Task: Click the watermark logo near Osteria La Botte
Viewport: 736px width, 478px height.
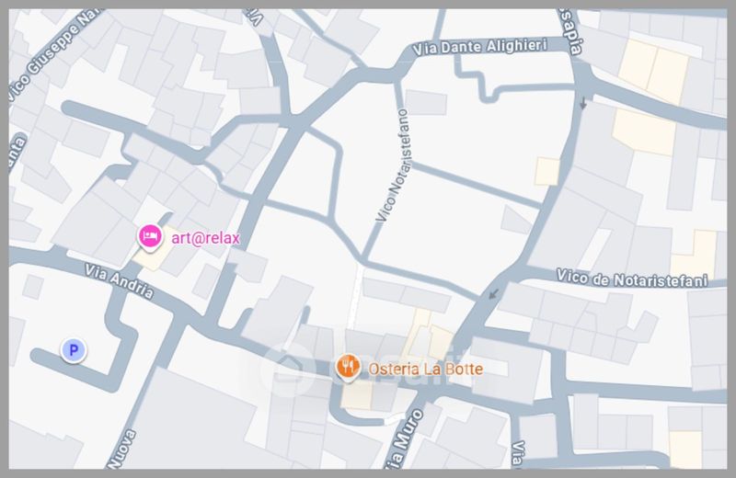Action: (x=288, y=370)
